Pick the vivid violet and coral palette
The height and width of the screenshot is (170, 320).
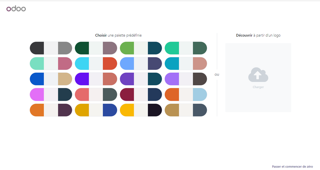[96, 79]
